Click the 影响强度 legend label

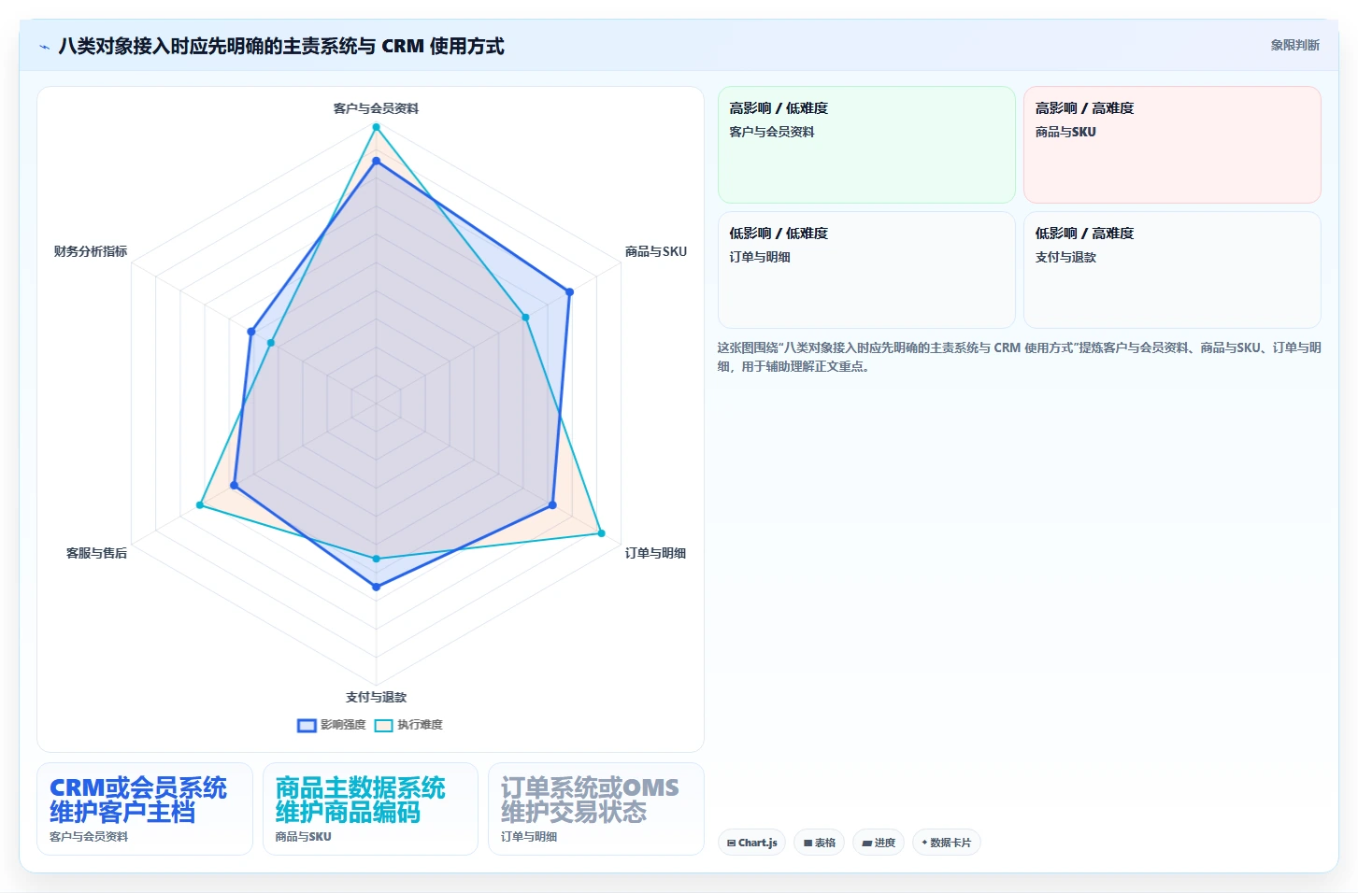coord(343,725)
